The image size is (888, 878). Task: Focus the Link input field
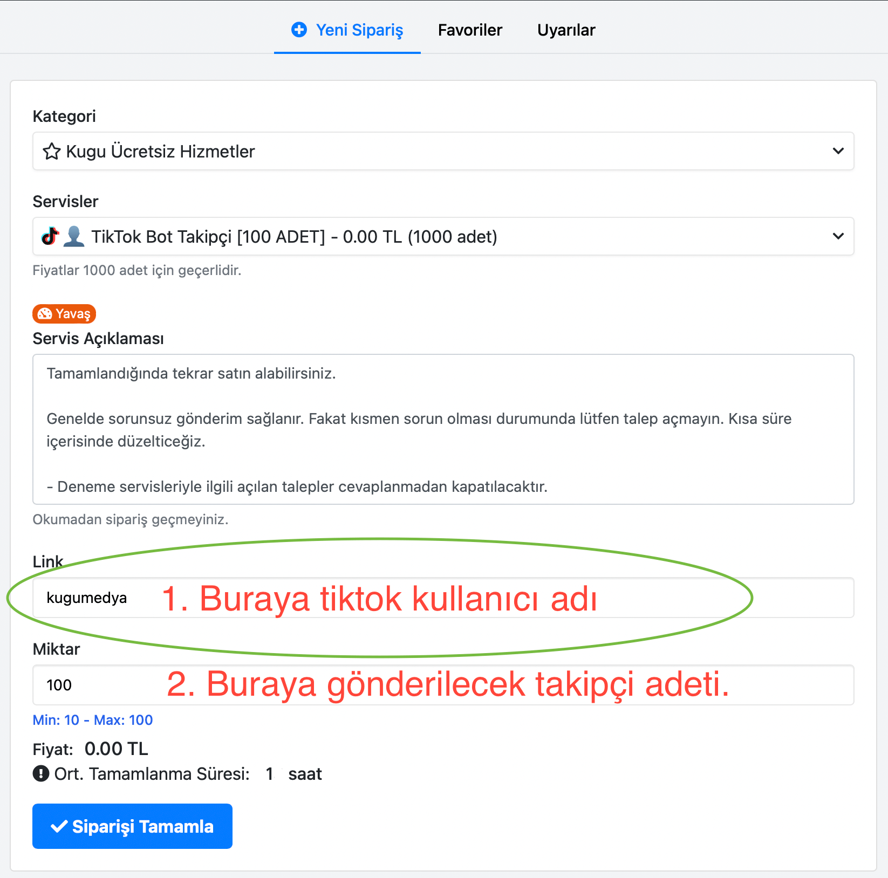443,598
